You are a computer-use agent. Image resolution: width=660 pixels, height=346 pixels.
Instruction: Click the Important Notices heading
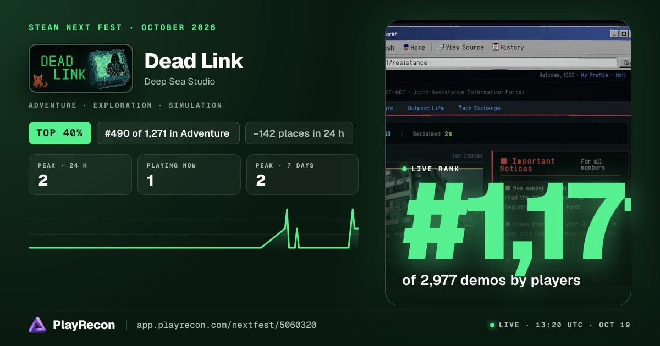pyautogui.click(x=527, y=165)
